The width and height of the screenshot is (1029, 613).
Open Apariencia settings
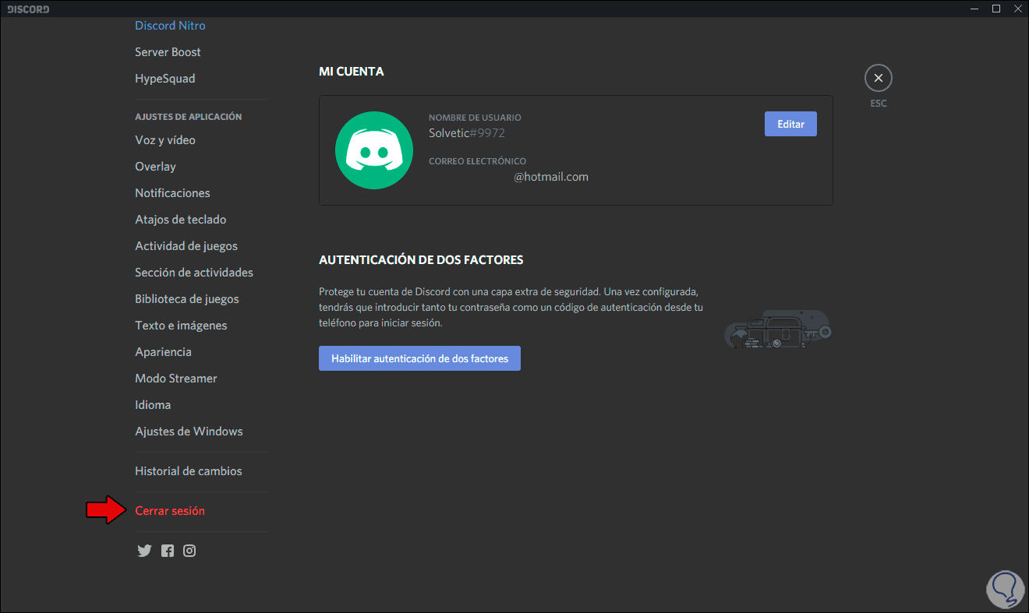click(x=163, y=351)
